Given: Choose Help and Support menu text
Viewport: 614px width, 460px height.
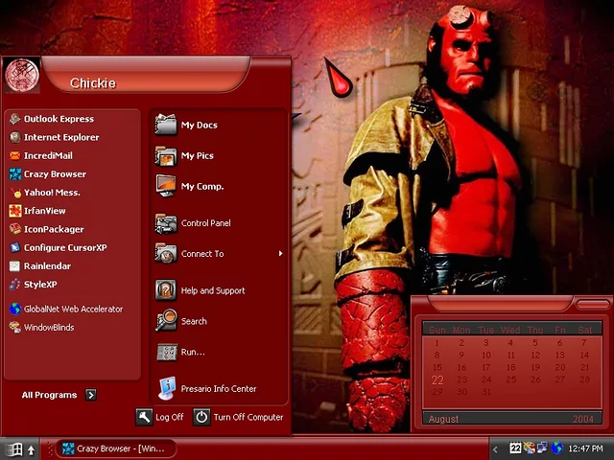Looking at the screenshot, I should (213, 290).
